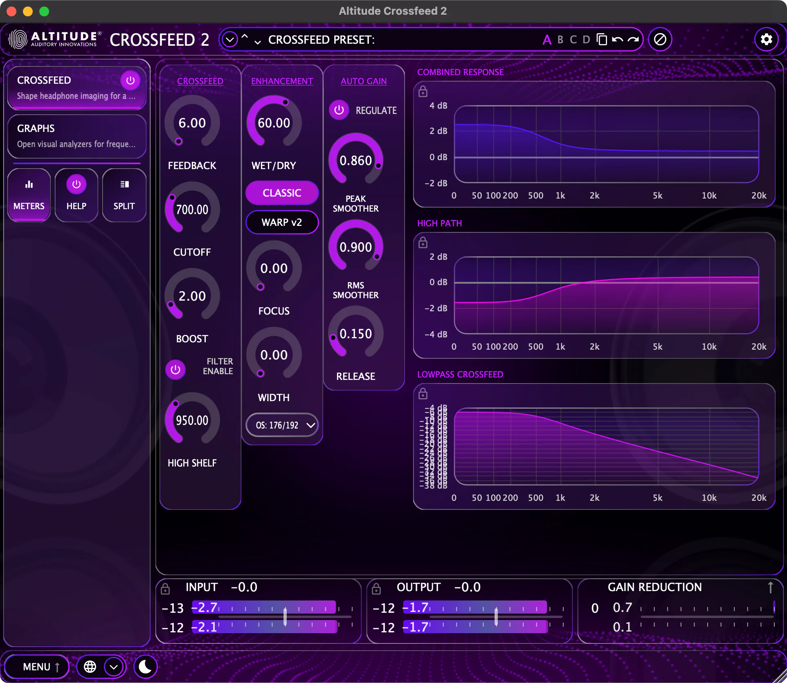
Task: Click the High Path lock icon
Action: (423, 243)
